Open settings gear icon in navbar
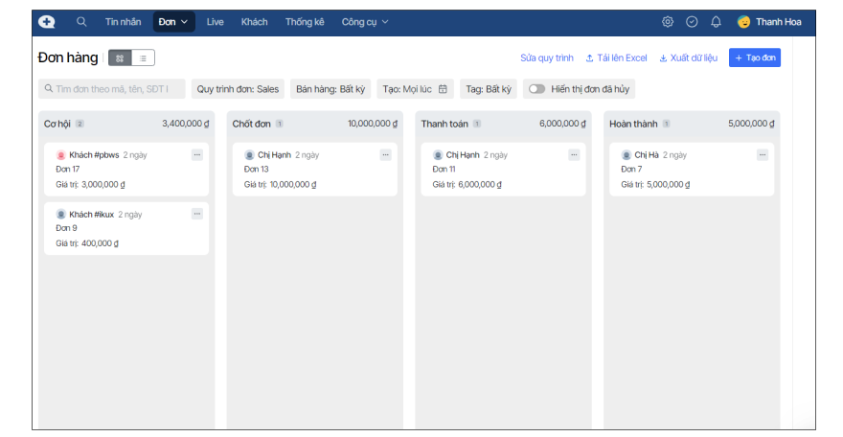Viewport: 843px width, 437px height. tap(668, 22)
